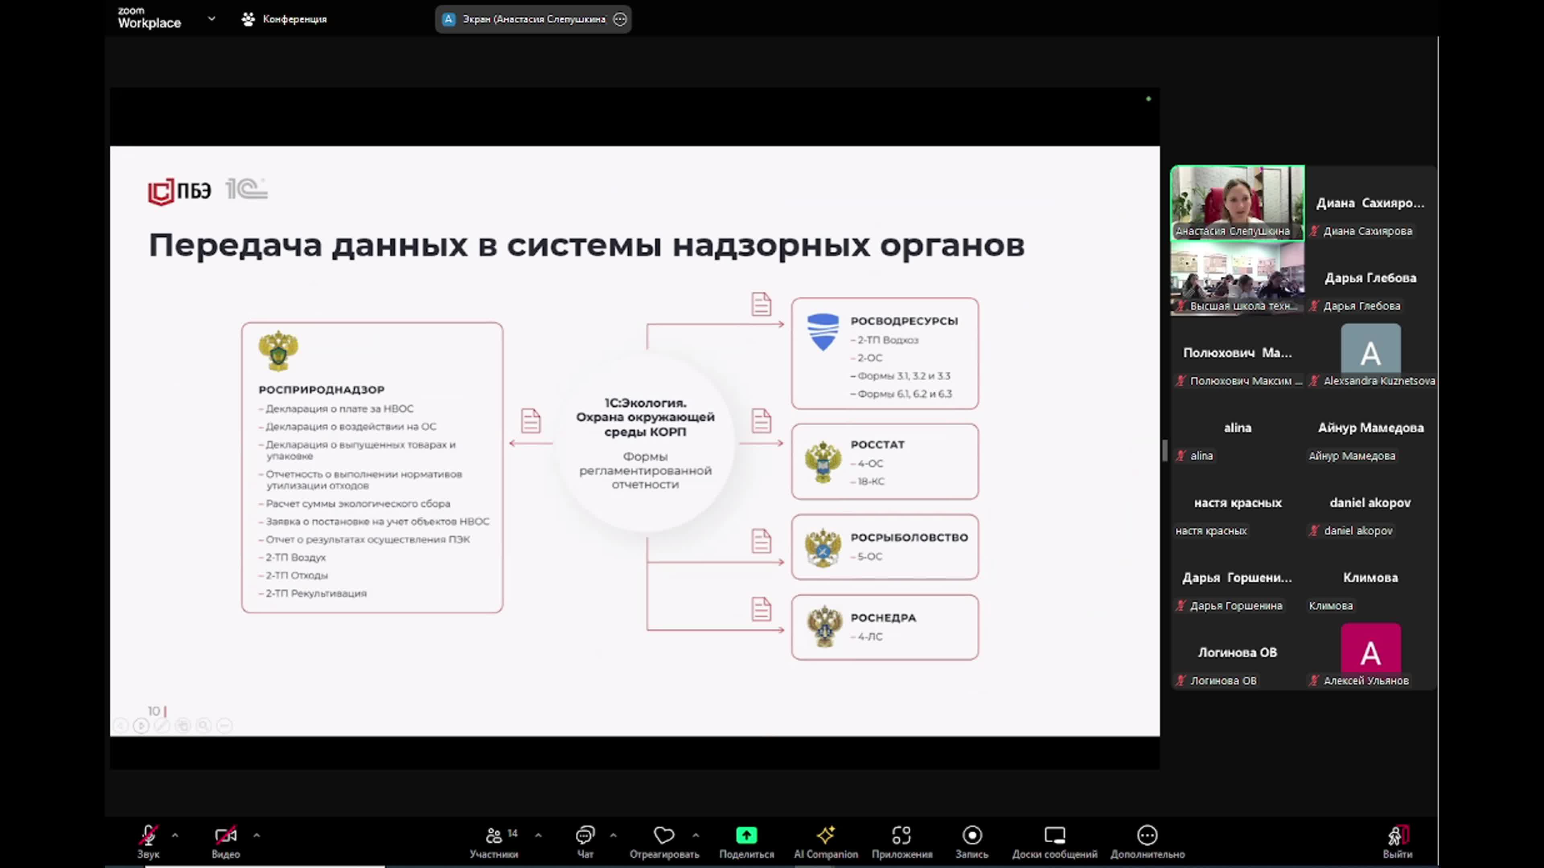This screenshot has width=1544, height=868.
Task: Click document icon above Росрыболовство arrow
Action: pos(761,541)
